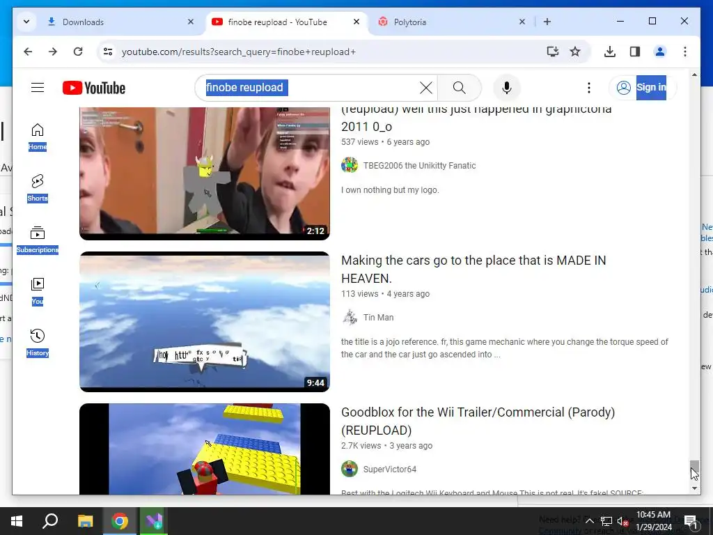Click the YouTube logo
Viewport: 713px width, 535px height.
click(x=94, y=88)
